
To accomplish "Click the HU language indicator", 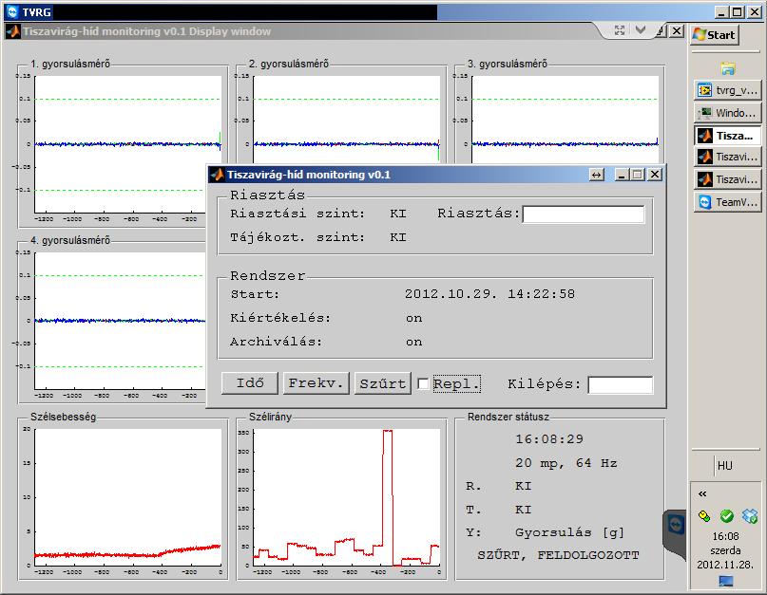I will tap(724, 466).
